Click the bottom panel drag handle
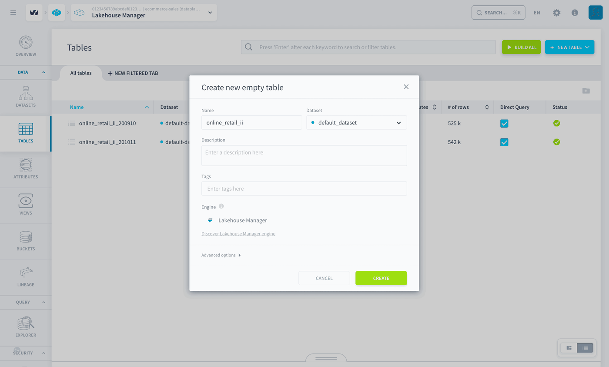This screenshot has width=609, height=367. [x=326, y=358]
